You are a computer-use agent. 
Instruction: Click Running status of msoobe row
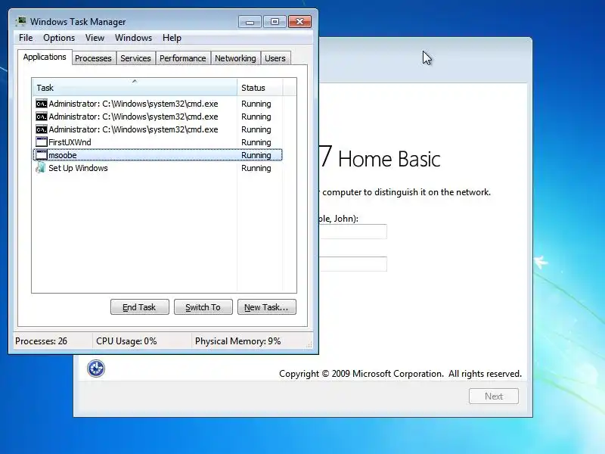[x=256, y=155]
